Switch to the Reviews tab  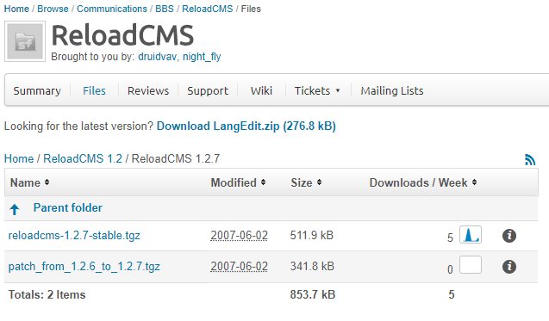(148, 91)
